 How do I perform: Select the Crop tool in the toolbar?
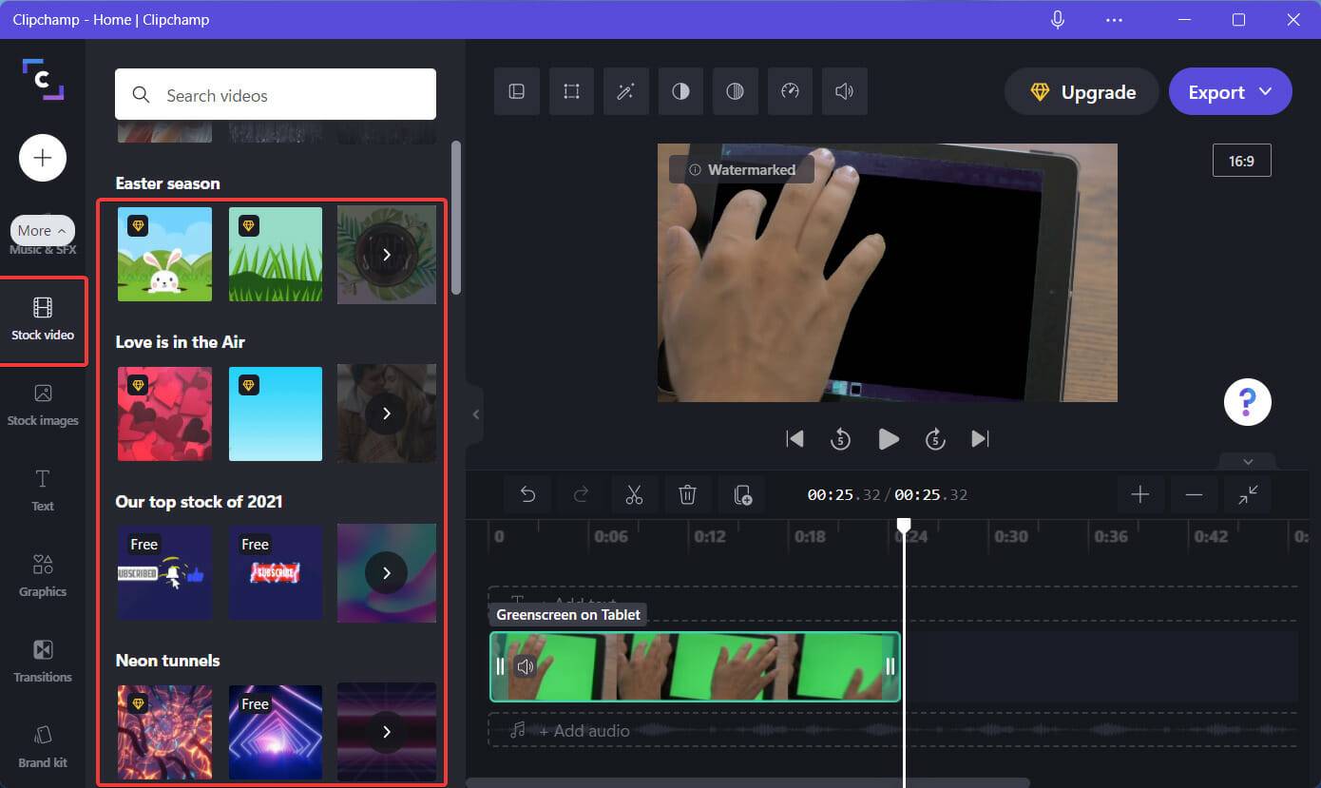pyautogui.click(x=571, y=91)
